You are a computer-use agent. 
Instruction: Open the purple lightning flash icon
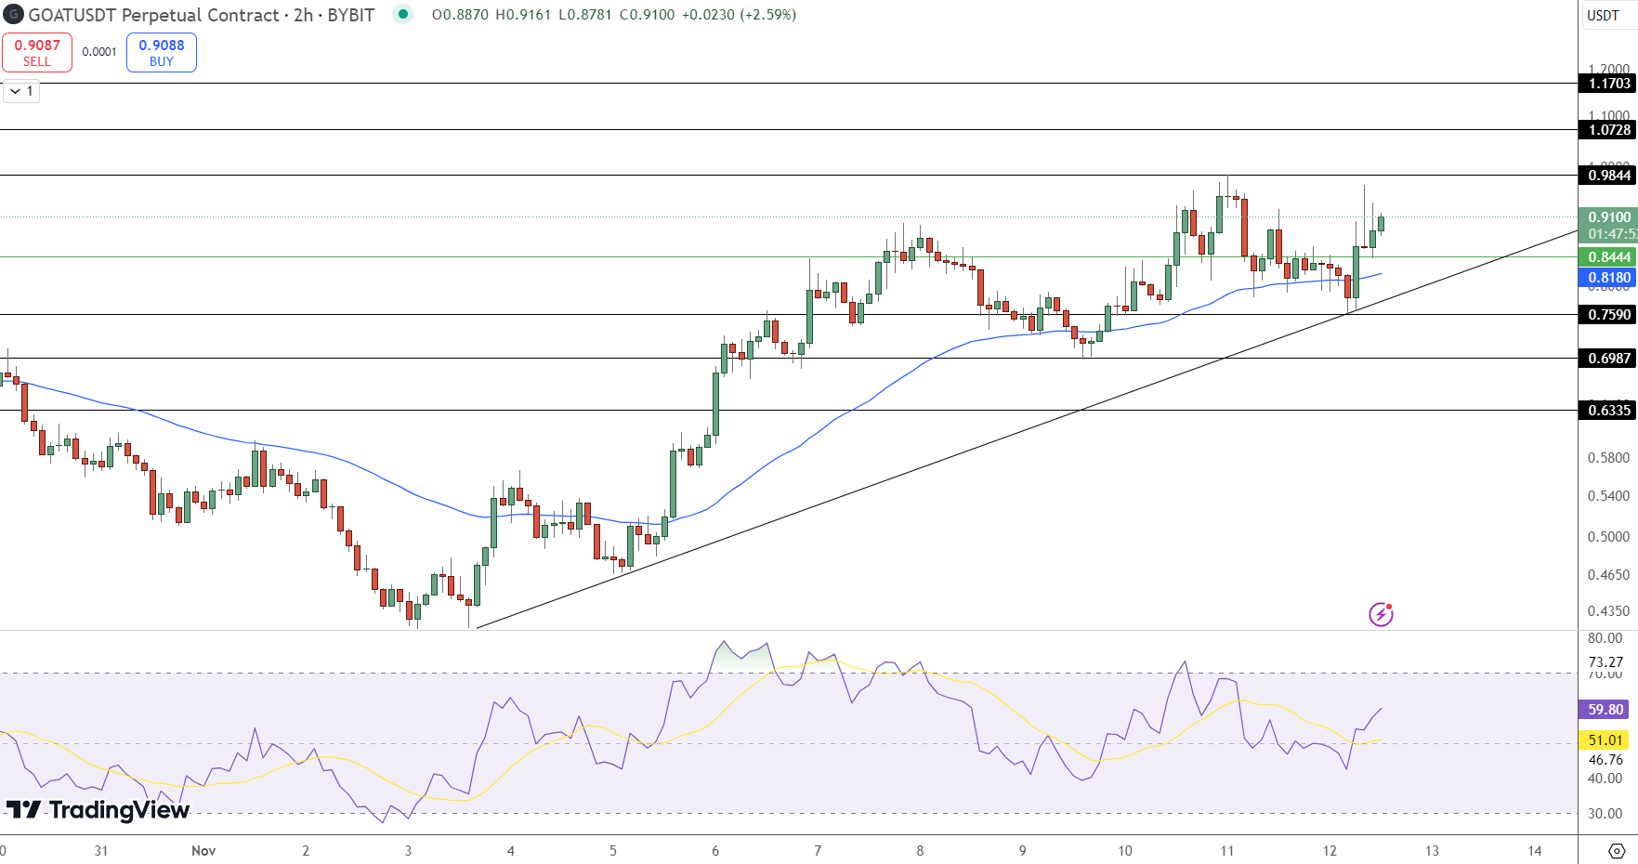click(1381, 614)
